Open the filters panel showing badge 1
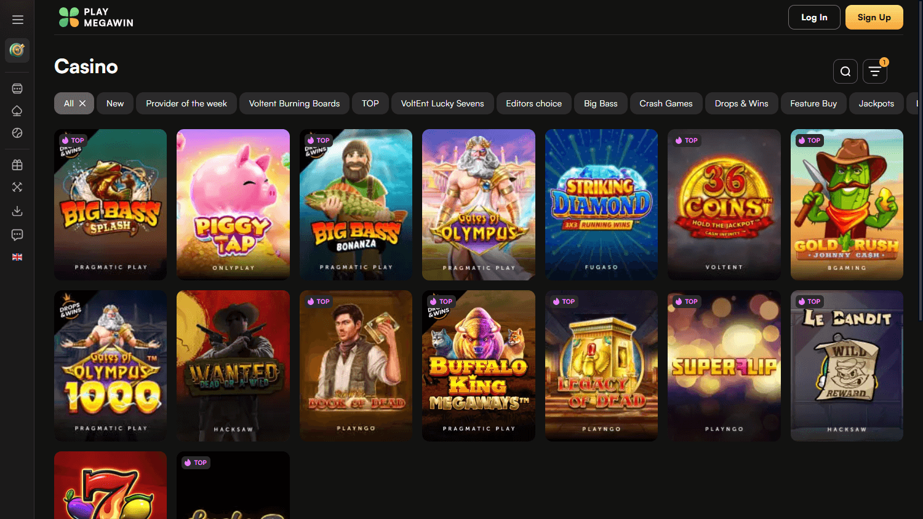Image resolution: width=923 pixels, height=519 pixels. coord(874,71)
